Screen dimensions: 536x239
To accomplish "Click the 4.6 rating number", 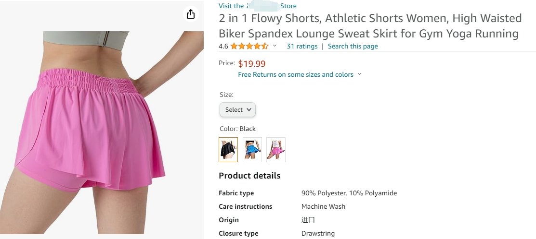I will click(x=223, y=46).
